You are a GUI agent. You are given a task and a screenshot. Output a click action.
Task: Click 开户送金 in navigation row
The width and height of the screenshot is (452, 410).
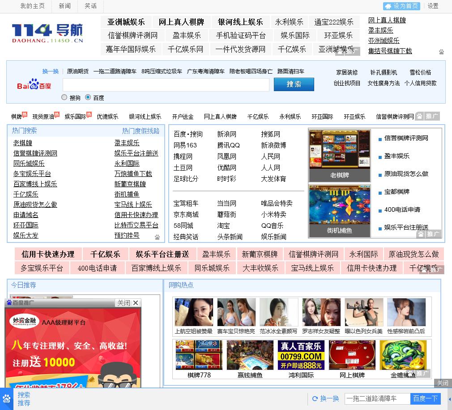[x=183, y=117]
